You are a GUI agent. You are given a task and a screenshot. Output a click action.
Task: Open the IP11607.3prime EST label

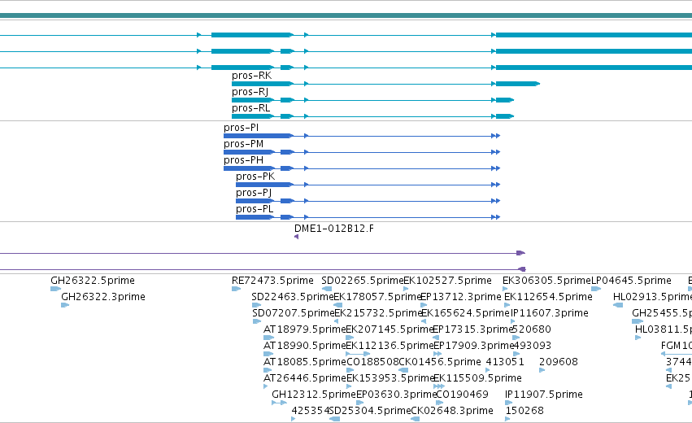(x=550, y=313)
